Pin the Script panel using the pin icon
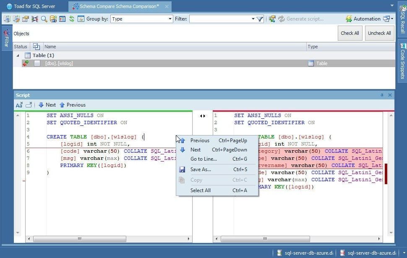This screenshot has width=407, height=258. [x=382, y=95]
